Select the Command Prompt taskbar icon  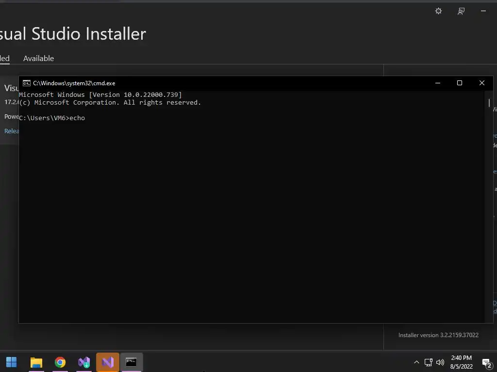(x=131, y=362)
